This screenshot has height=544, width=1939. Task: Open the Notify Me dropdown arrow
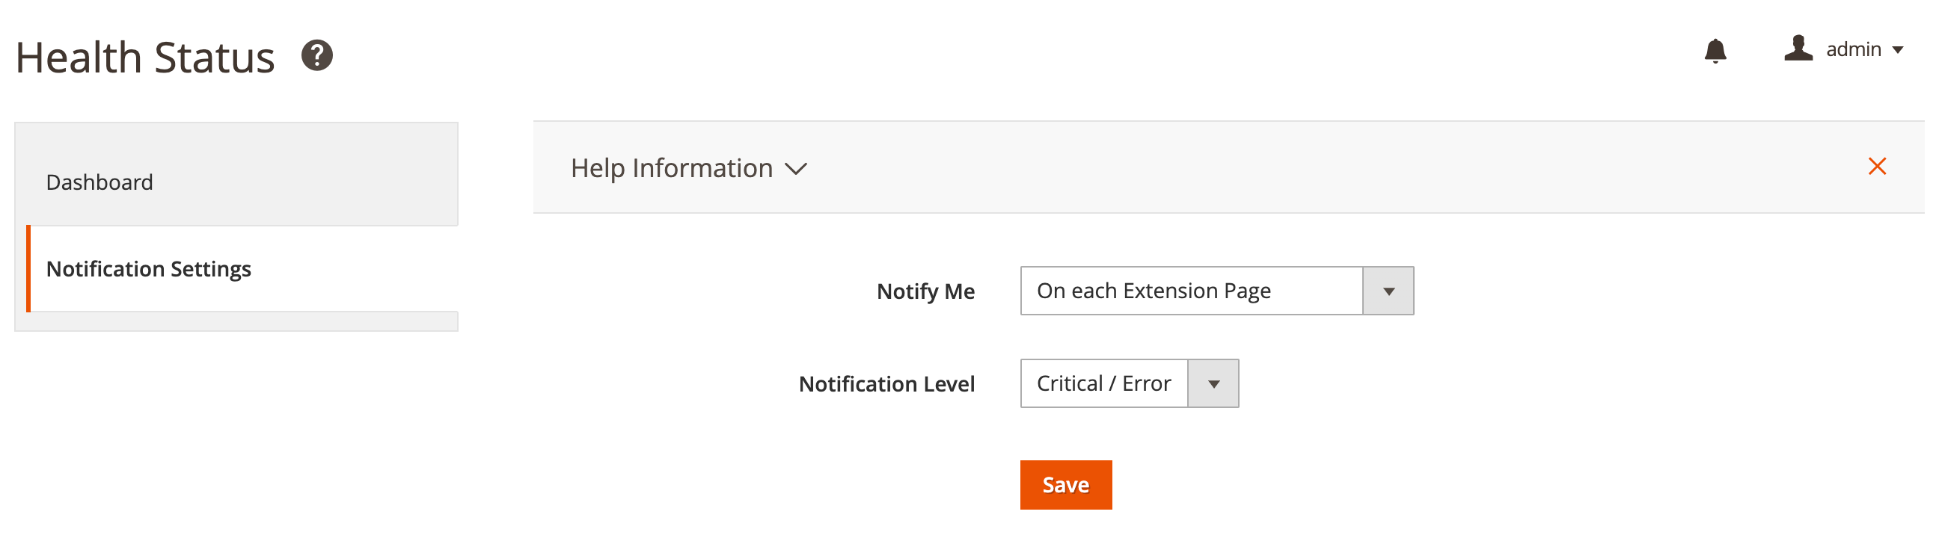pyautogui.click(x=1388, y=291)
